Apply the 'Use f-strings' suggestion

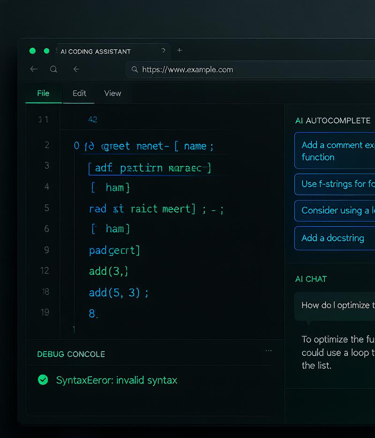[x=335, y=184]
